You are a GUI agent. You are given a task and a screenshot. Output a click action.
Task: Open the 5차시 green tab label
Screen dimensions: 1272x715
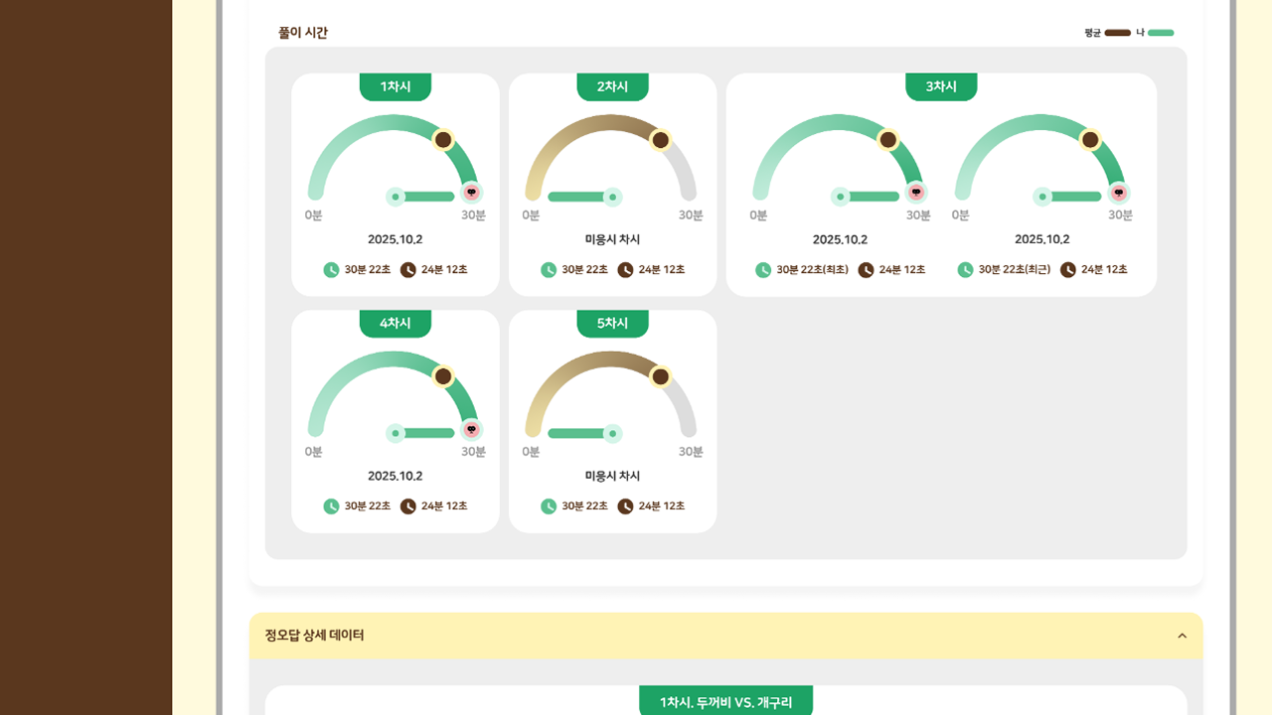(x=612, y=324)
